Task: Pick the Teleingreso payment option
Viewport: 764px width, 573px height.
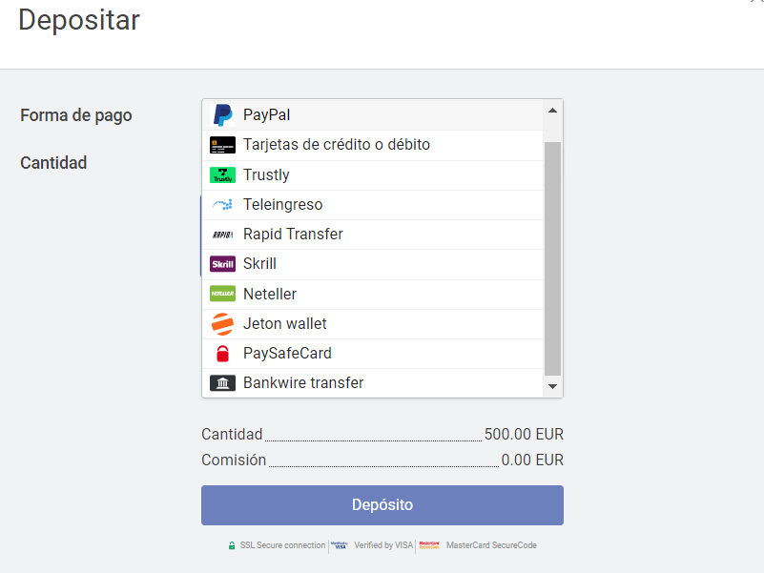Action: click(x=282, y=205)
